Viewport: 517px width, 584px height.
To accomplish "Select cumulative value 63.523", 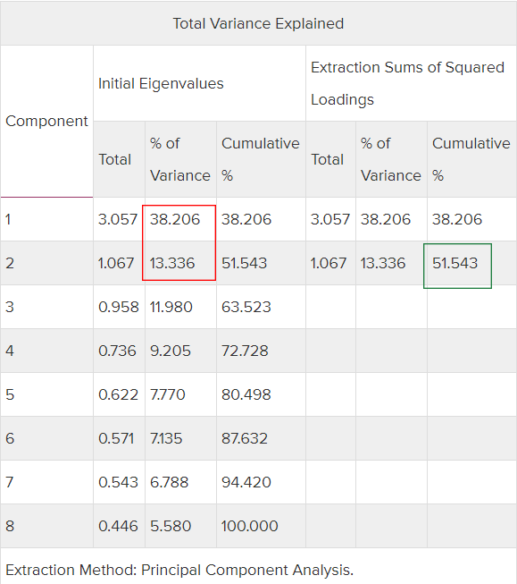I will 246,307.
